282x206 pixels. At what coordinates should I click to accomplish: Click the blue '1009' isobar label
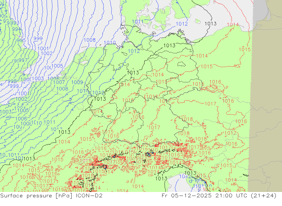77,82
